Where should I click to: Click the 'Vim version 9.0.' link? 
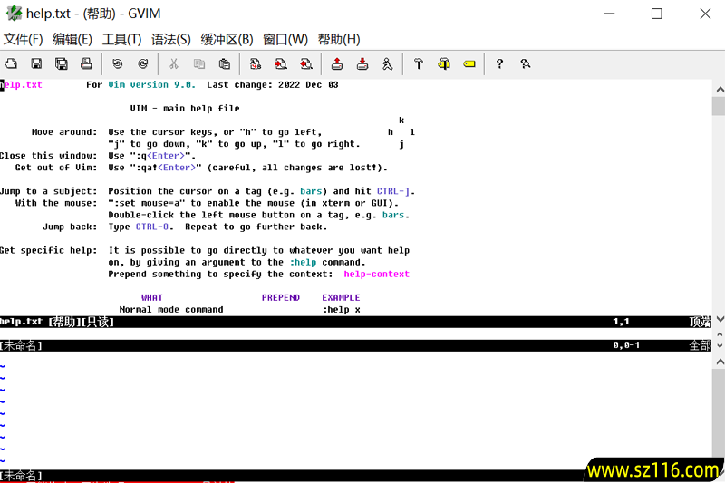click(152, 84)
